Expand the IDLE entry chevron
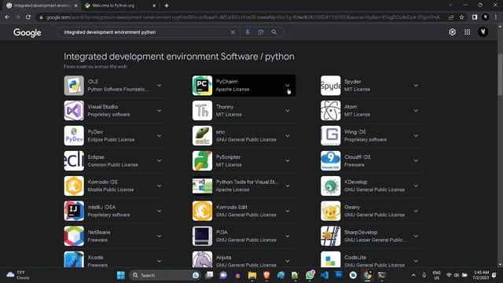Viewport: 503px width, 283px height. pos(159,86)
